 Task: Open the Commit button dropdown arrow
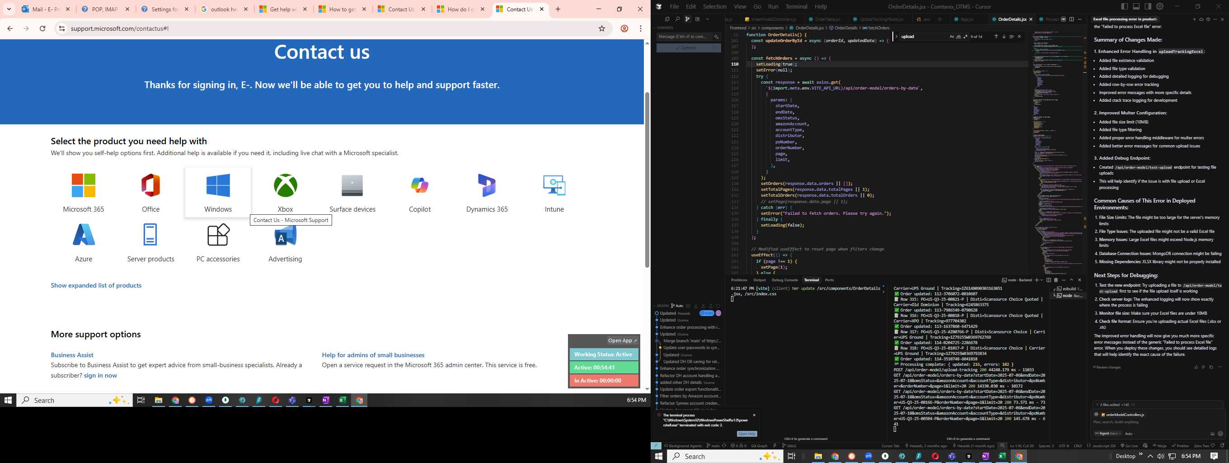point(717,48)
